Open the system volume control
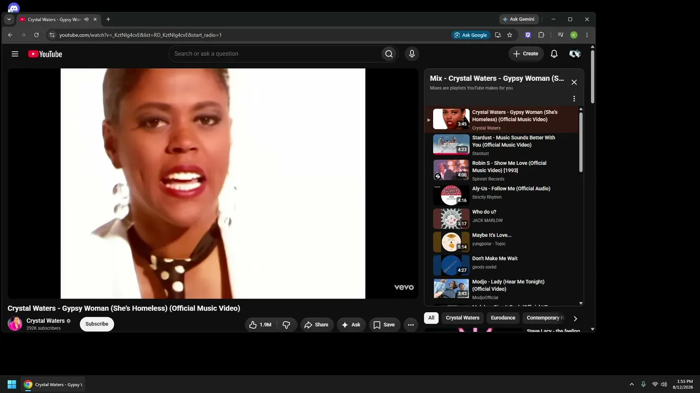Viewport: 700px width, 393px height. pyautogui.click(x=664, y=384)
